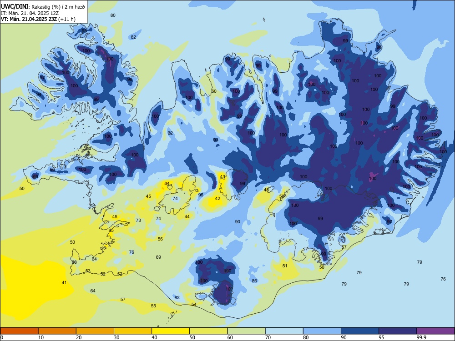Click the 'UWC/DINI: Rakastig (%) í 2 m hæð' title
The width and height of the screenshot is (455, 341).
pyautogui.click(x=43, y=7)
